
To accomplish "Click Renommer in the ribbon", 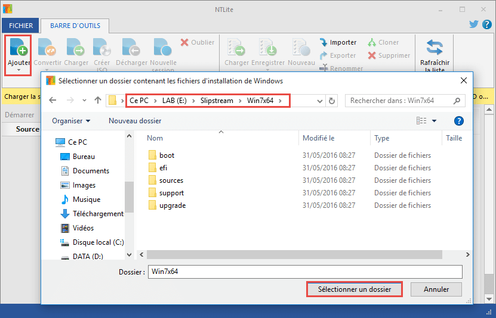I will 341,68.
